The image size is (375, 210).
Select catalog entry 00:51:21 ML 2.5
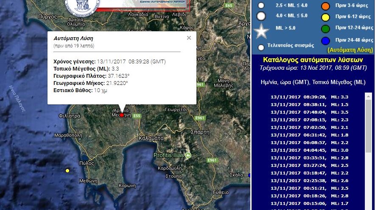click(x=309, y=188)
